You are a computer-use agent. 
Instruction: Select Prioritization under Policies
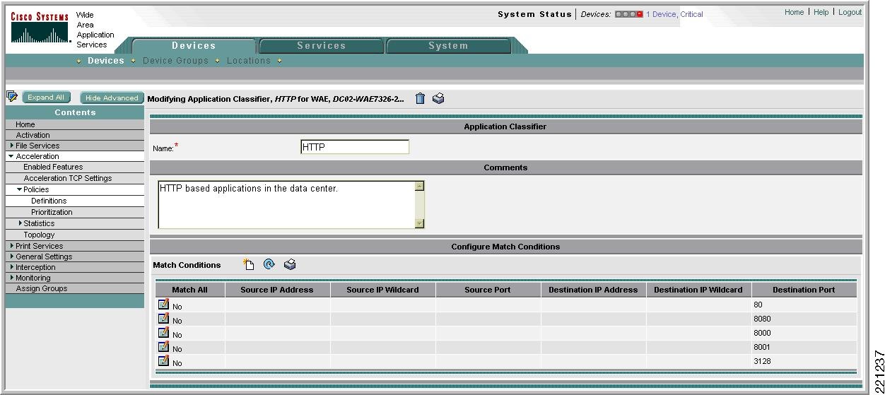click(52, 212)
